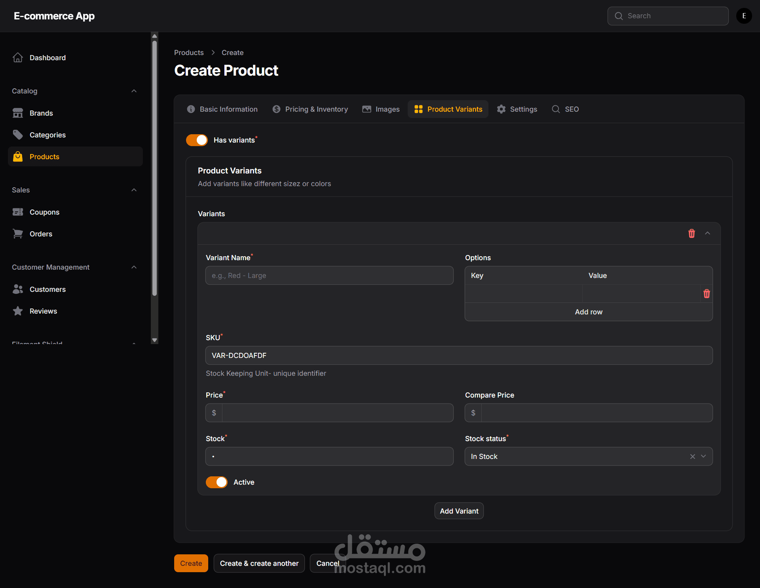Clear the In Stock status selection
The image size is (760, 588).
[x=693, y=457]
